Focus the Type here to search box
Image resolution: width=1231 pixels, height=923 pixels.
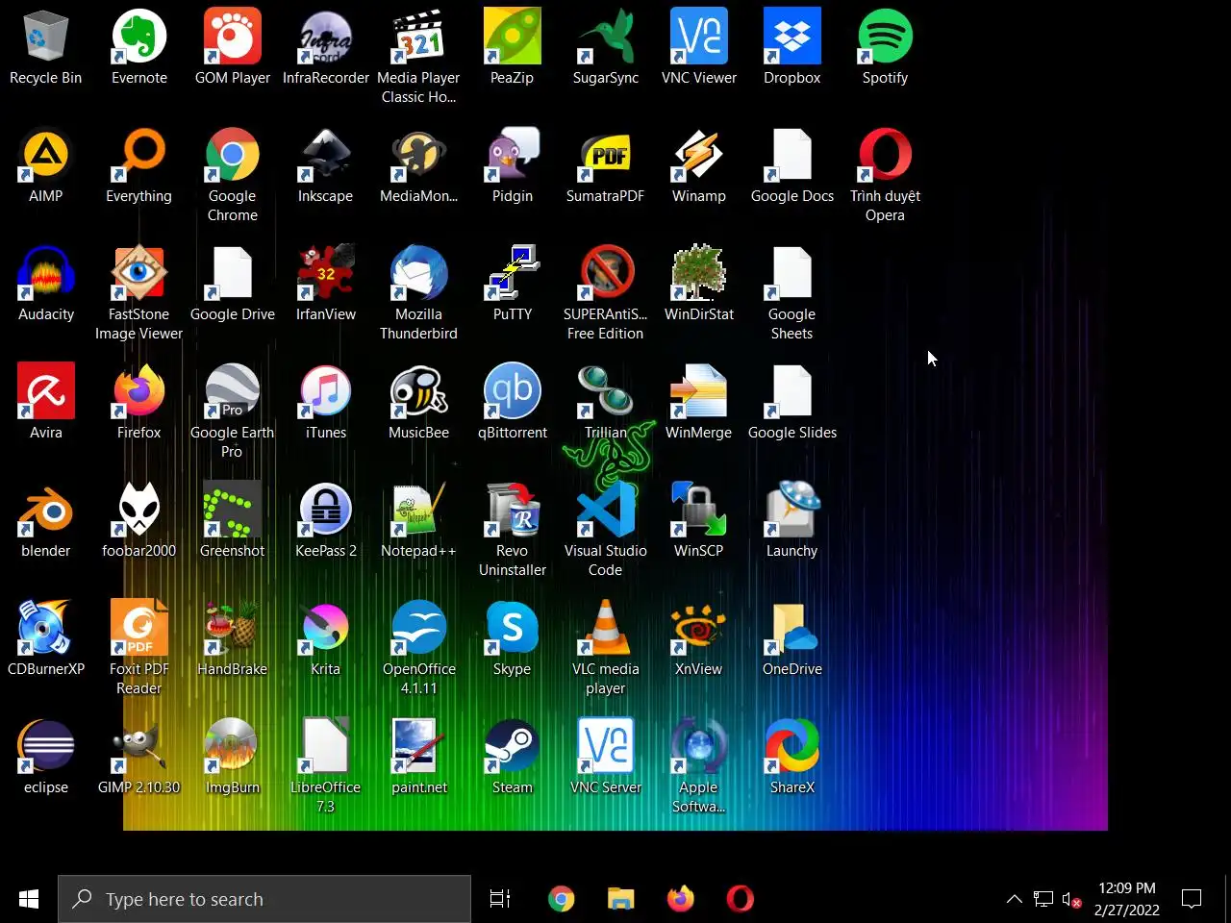(x=264, y=899)
